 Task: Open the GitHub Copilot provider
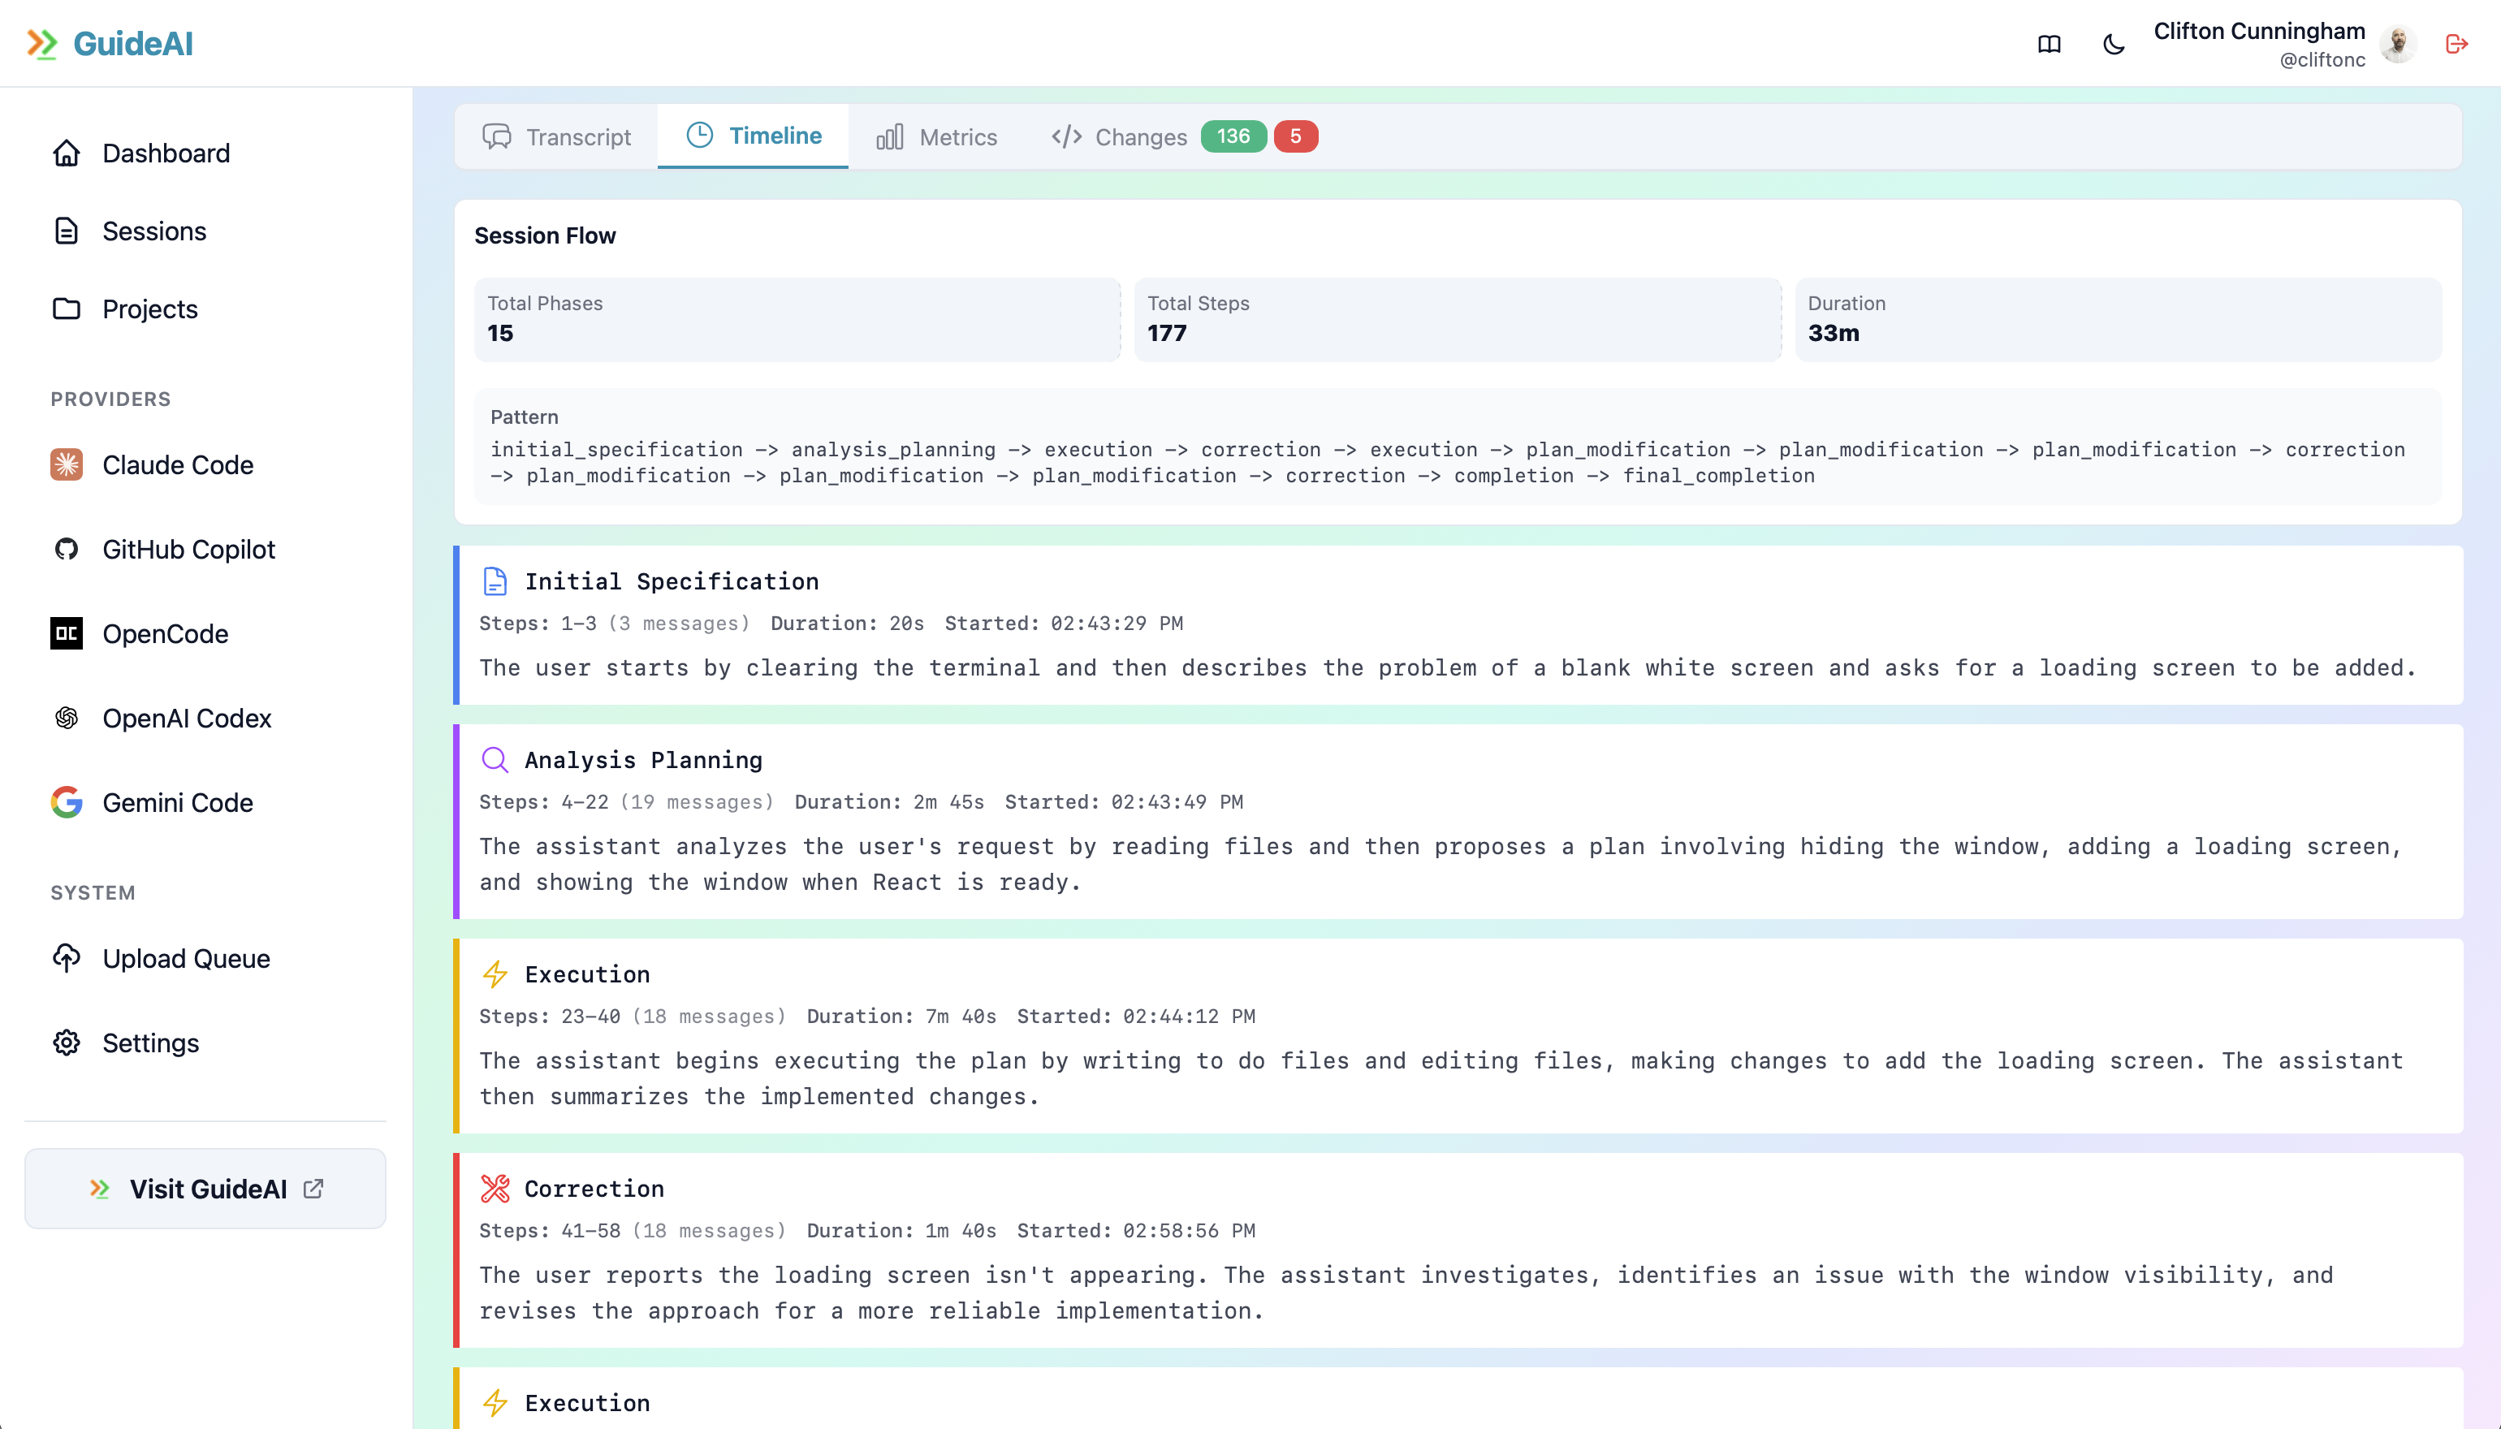(x=188, y=549)
